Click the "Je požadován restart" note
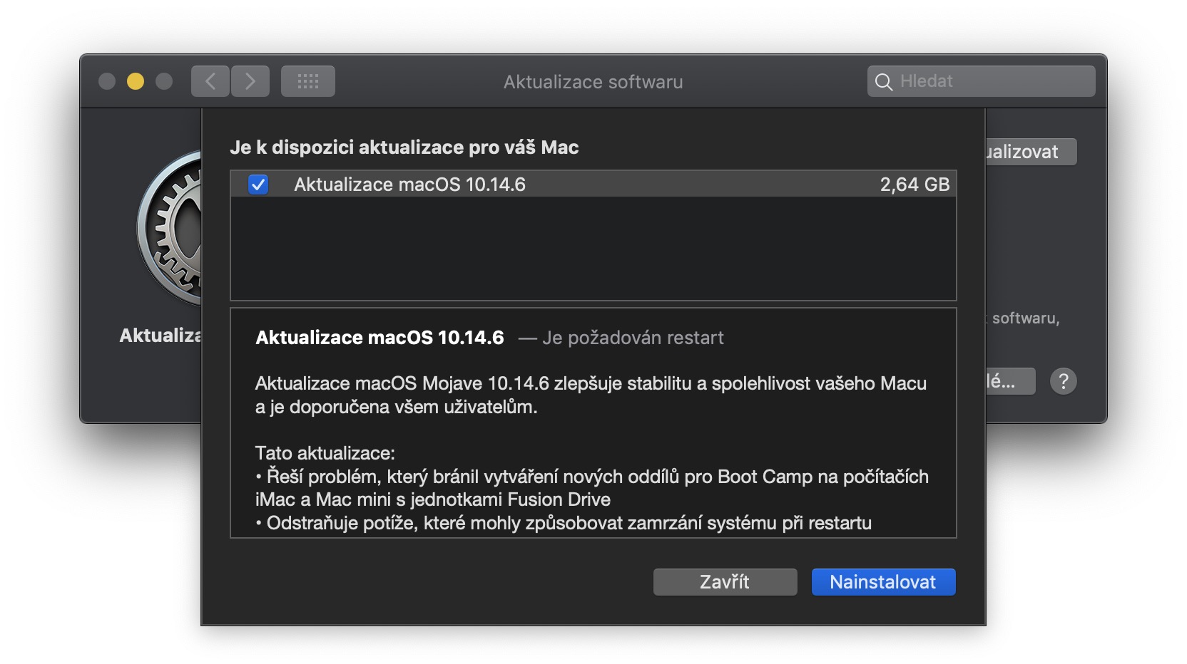1187x664 pixels. coord(633,338)
